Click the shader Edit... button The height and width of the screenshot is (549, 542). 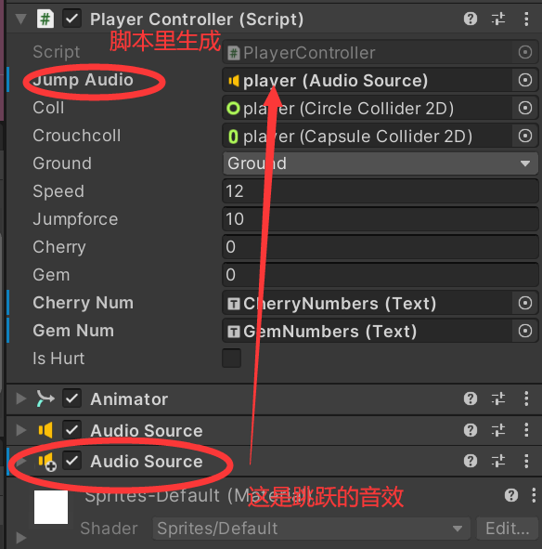[x=508, y=529]
